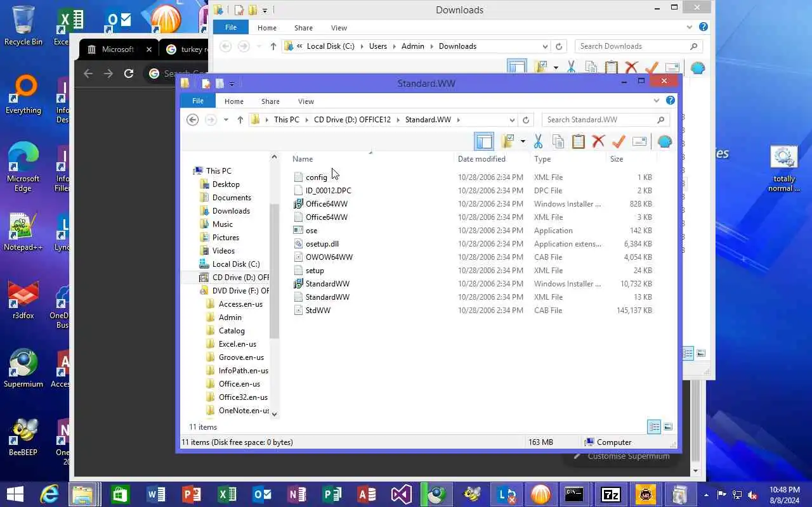Open BeeBEEP desktop icon
The width and height of the screenshot is (812, 507).
point(23,437)
